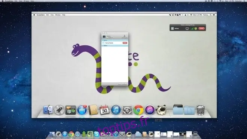This screenshot has width=247, height=139.
Task: Open Trash in the shared screen's dock
Action: point(201,110)
